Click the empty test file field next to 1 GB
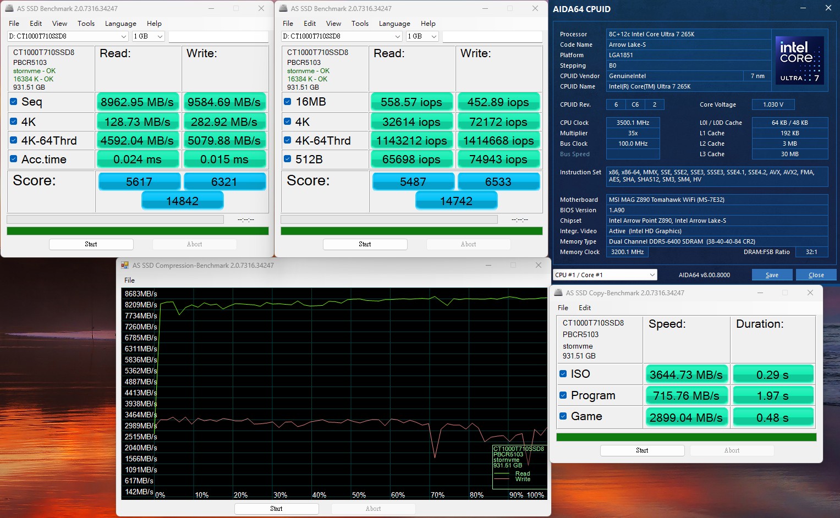This screenshot has height=518, width=840. [218, 36]
